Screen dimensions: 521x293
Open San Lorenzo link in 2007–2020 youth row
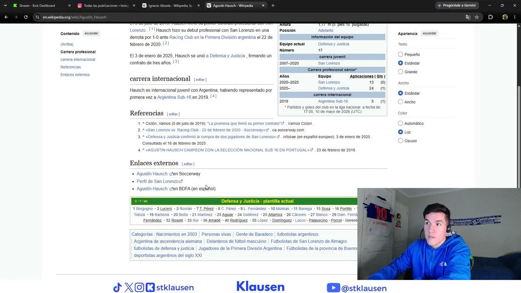[329, 63]
